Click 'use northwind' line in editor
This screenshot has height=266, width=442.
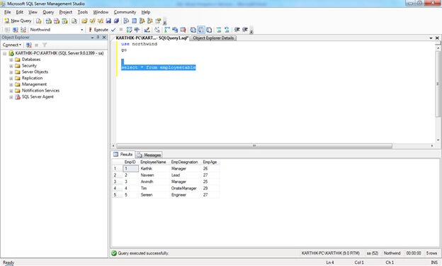click(x=139, y=44)
